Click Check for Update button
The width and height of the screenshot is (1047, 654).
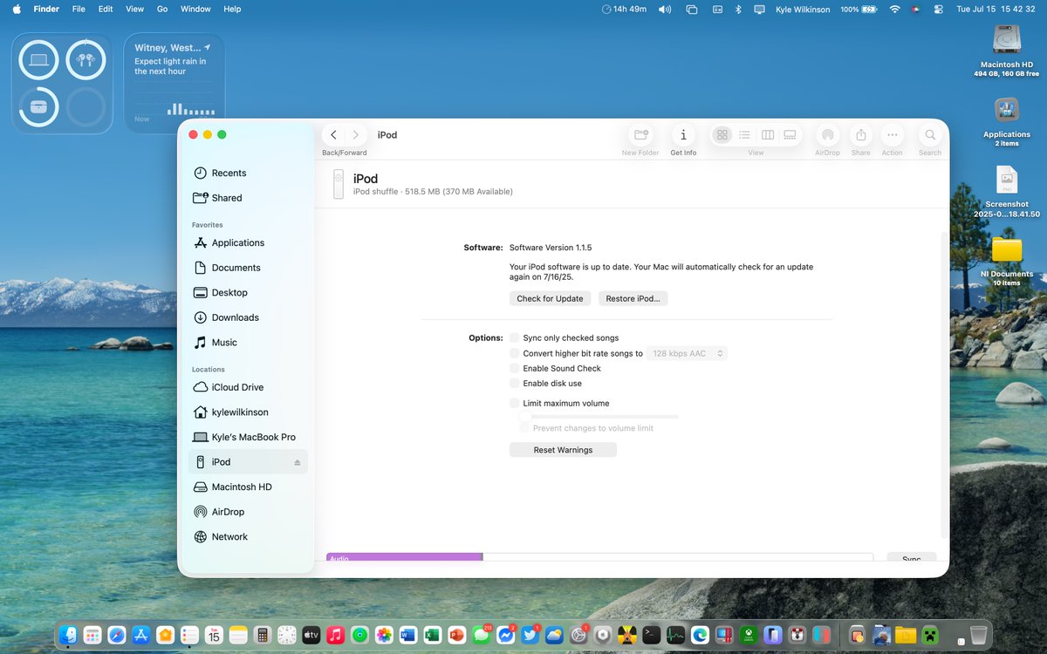tap(550, 298)
